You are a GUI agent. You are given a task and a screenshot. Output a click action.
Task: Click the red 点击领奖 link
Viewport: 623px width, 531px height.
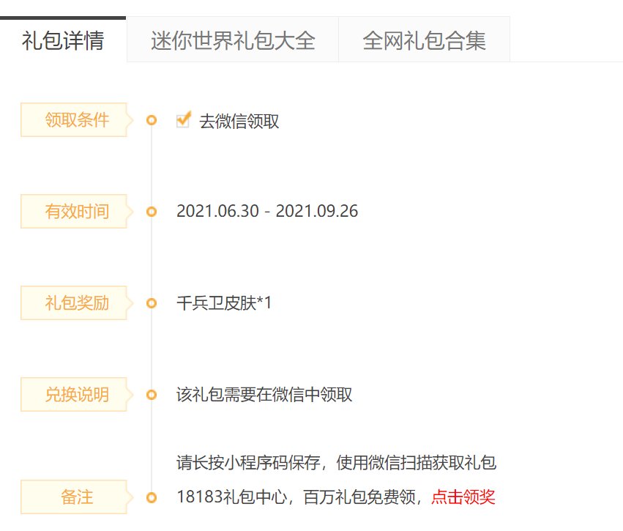[x=463, y=497]
